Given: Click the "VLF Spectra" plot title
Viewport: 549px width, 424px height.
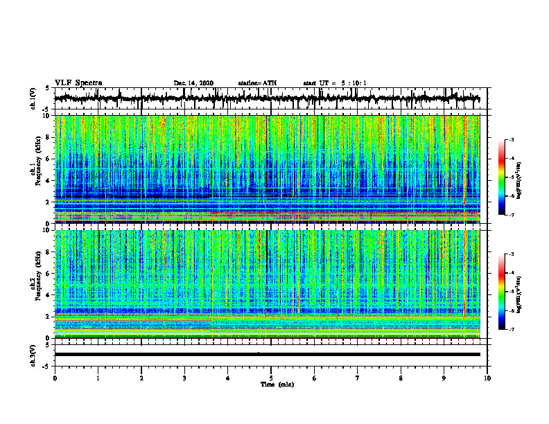Looking at the screenshot, I should pyautogui.click(x=78, y=83).
